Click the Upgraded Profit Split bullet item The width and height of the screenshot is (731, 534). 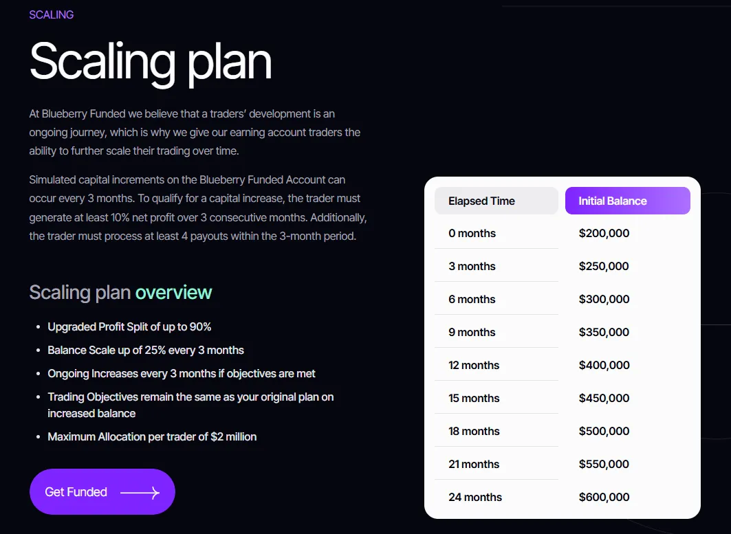129,326
